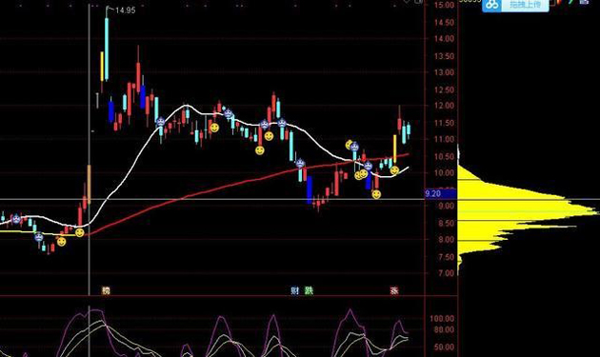600x357 pixels.
Task: Open the orange event marker below the cursor line
Action: [106, 290]
